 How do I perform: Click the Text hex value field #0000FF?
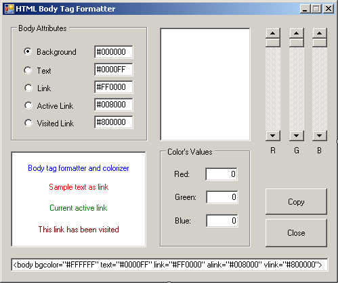(x=114, y=70)
